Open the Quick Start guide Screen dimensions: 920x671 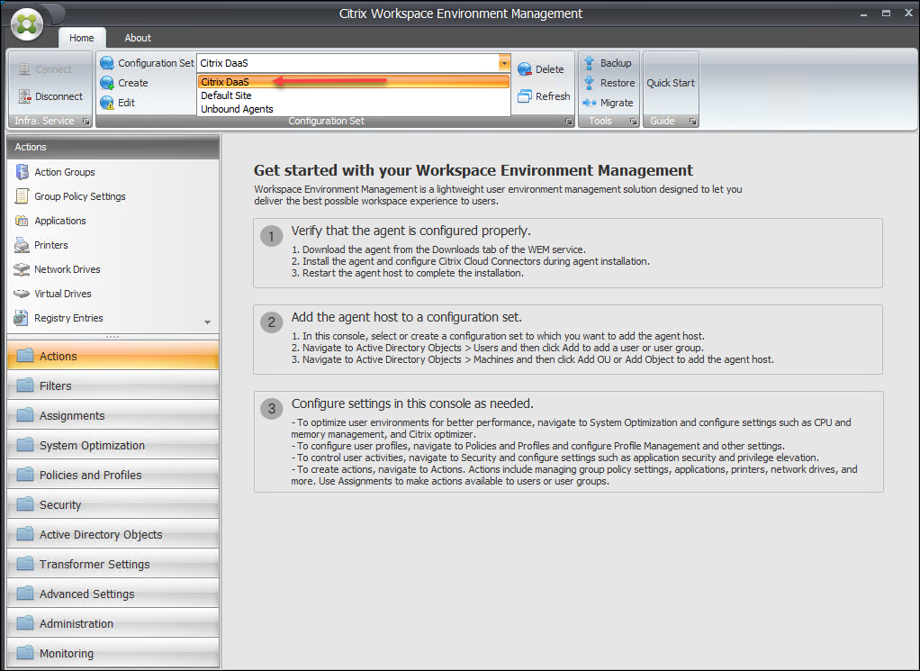(671, 83)
